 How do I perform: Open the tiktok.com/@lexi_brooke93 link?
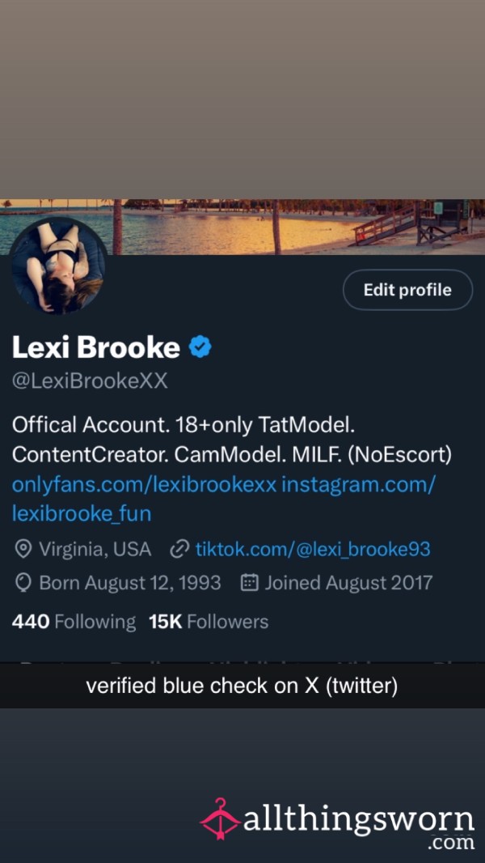pos(313,549)
